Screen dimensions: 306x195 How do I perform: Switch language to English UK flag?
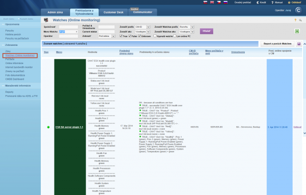coord(212,2)
